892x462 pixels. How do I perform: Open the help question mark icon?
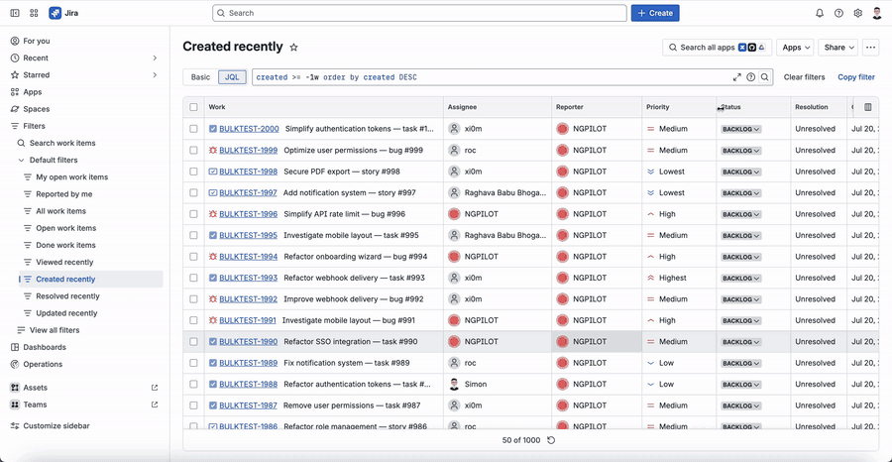[838, 13]
